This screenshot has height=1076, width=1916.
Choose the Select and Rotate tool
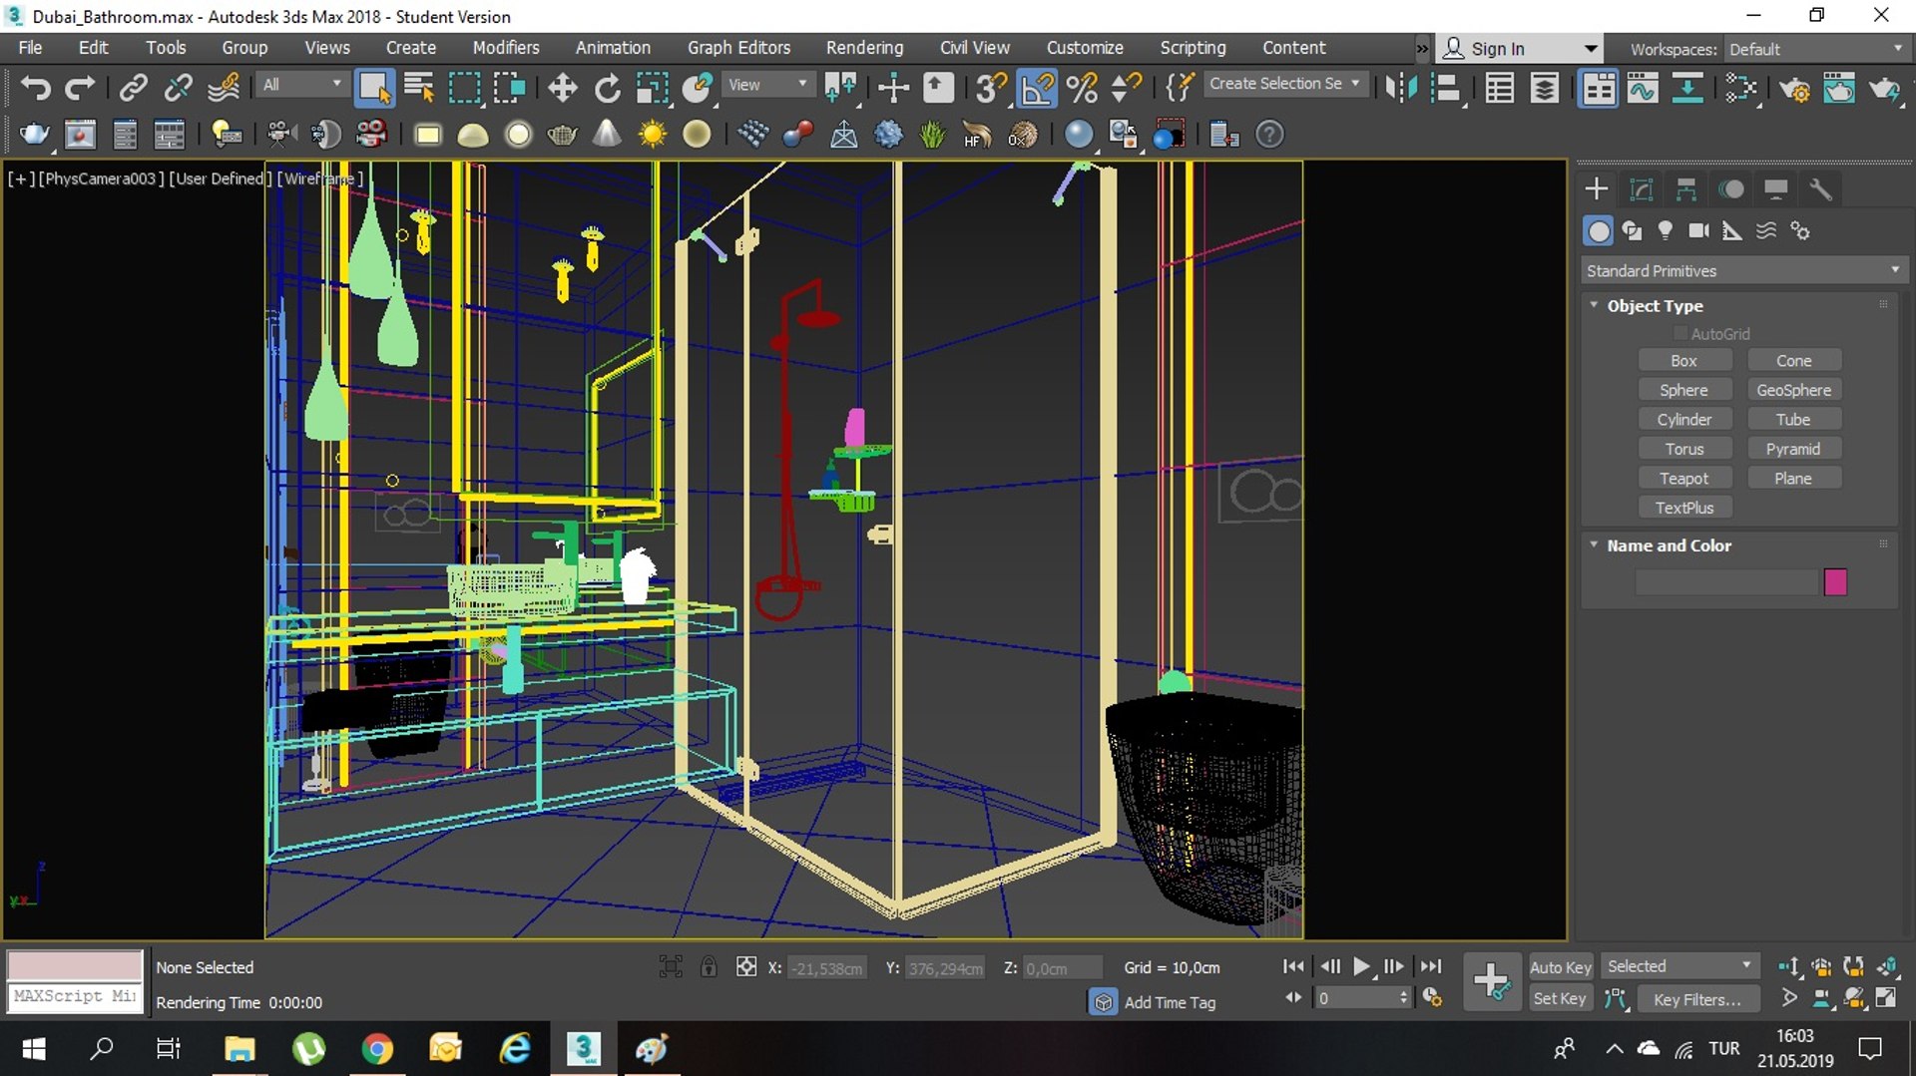(x=607, y=88)
